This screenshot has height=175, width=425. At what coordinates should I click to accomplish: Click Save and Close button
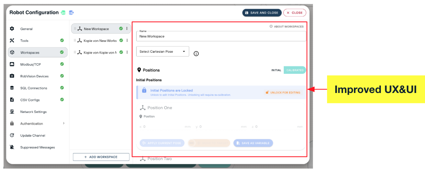click(262, 13)
